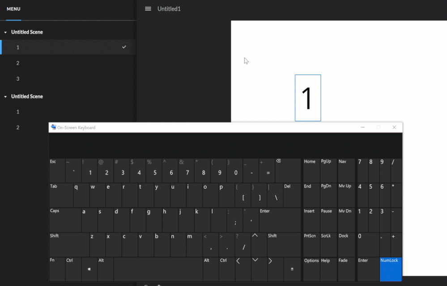
Task: Click the Windows logo key
Action: pyautogui.click(x=89, y=269)
